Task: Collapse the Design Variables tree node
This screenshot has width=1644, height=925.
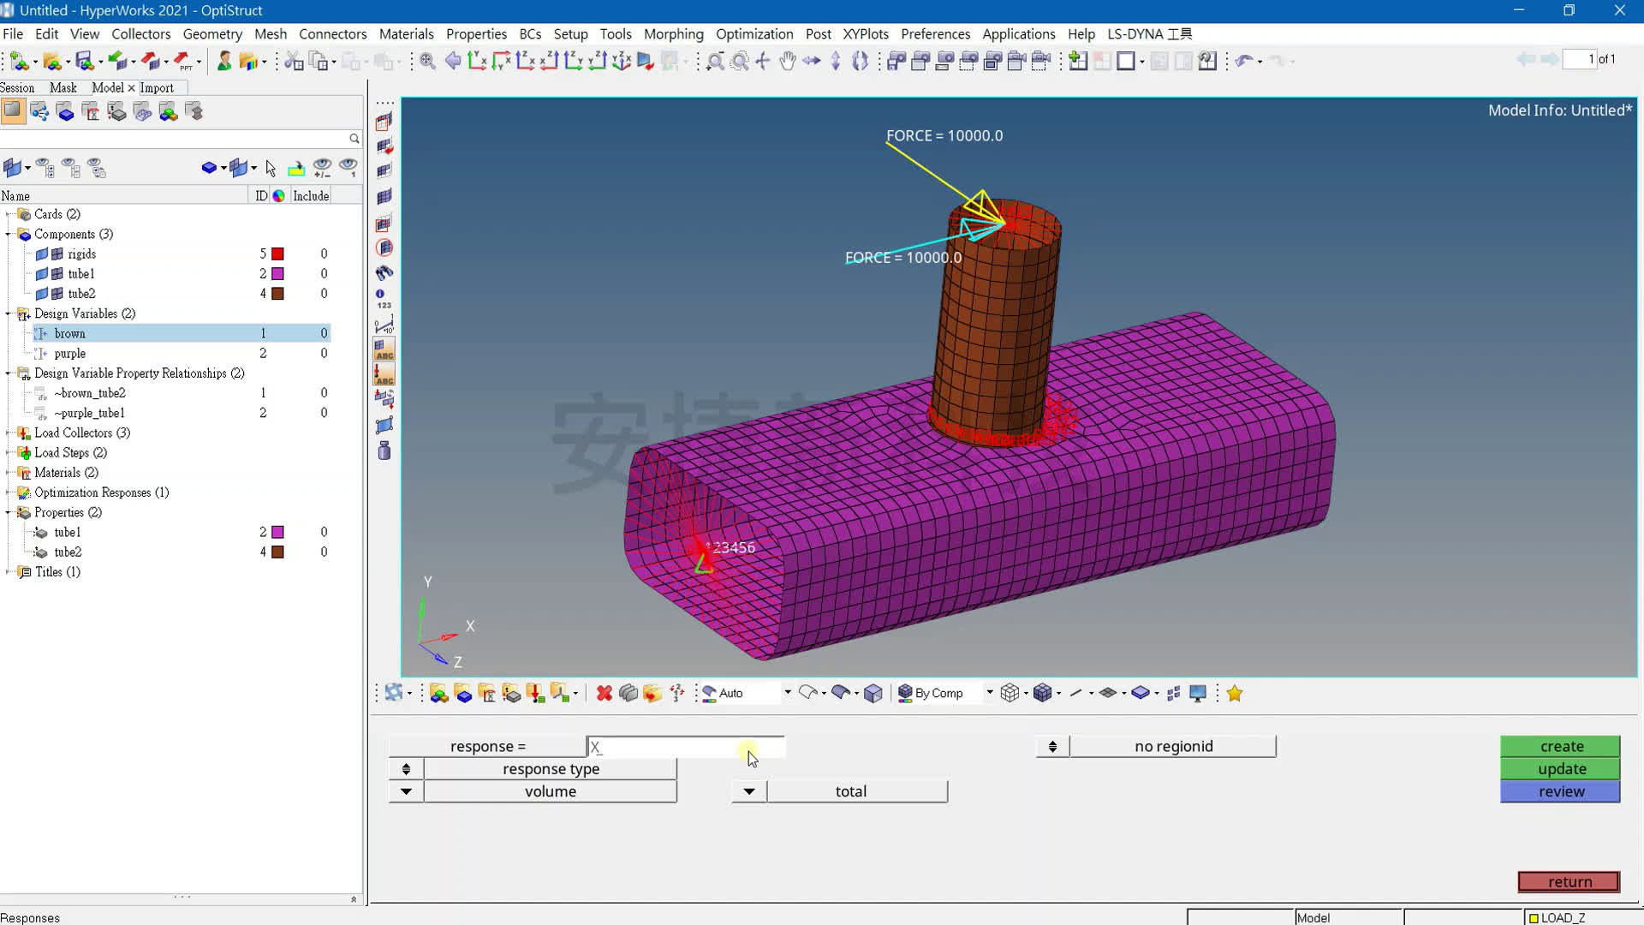Action: click(9, 313)
